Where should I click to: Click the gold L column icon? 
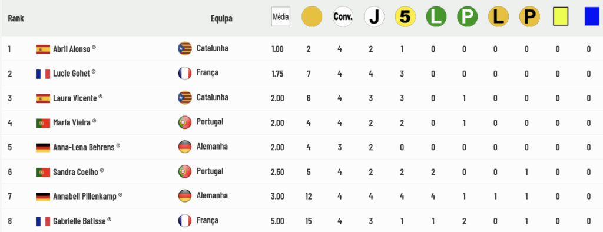pos(498,17)
